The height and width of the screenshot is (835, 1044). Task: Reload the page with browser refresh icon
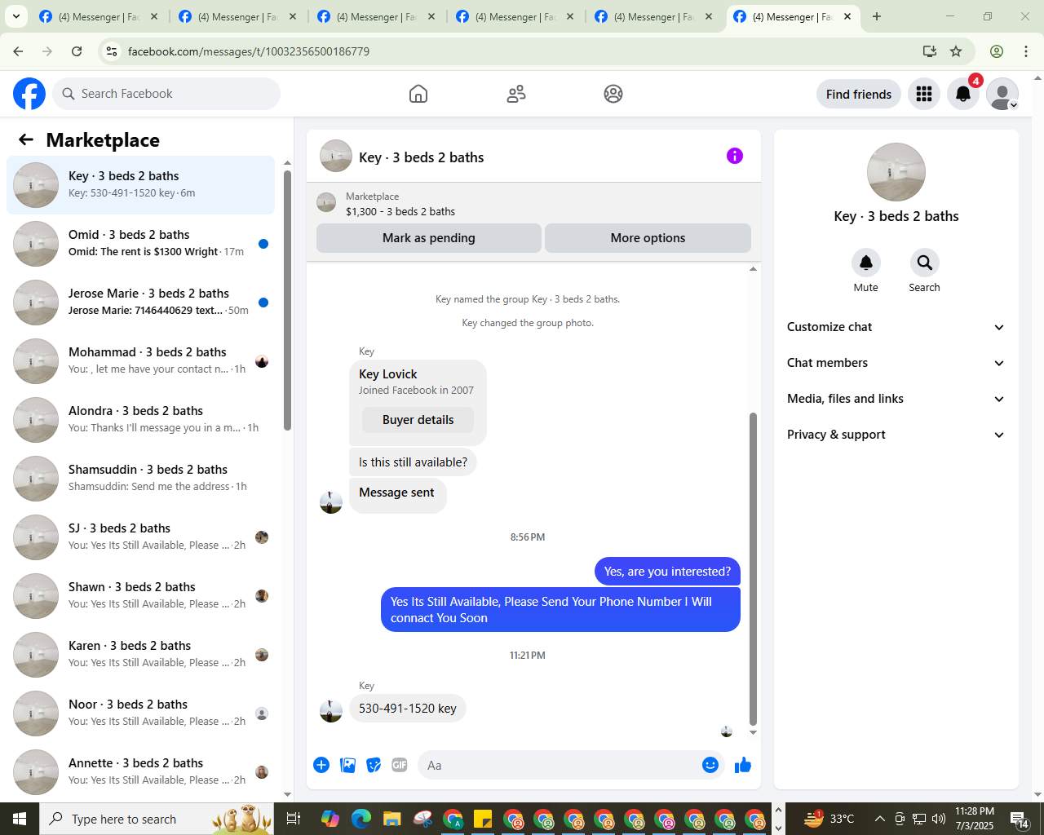click(x=77, y=51)
